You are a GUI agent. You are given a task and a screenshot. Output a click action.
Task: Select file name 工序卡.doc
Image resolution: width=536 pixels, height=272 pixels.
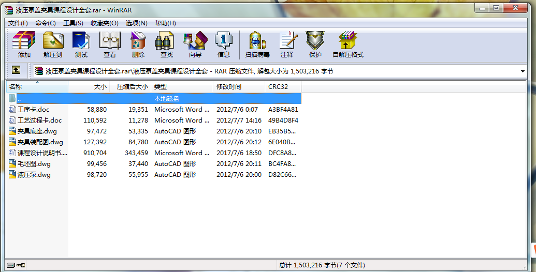(x=34, y=110)
